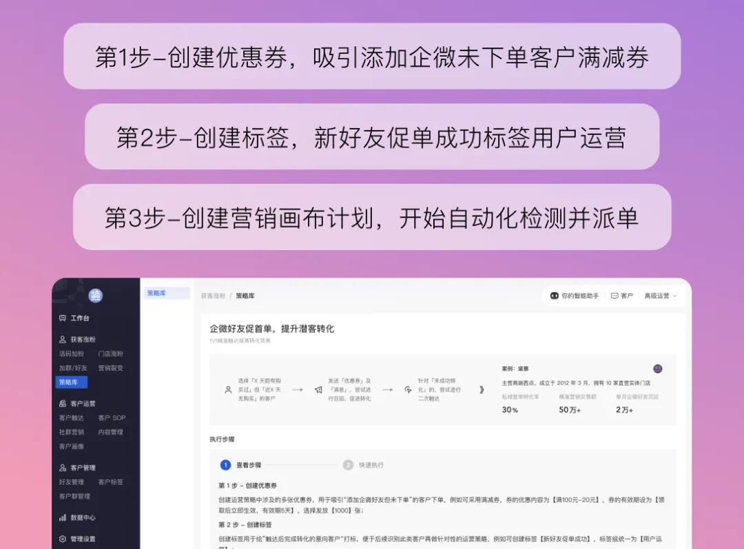744x549 pixels.
Task: Open 客户标签 management page
Action: [x=110, y=482]
